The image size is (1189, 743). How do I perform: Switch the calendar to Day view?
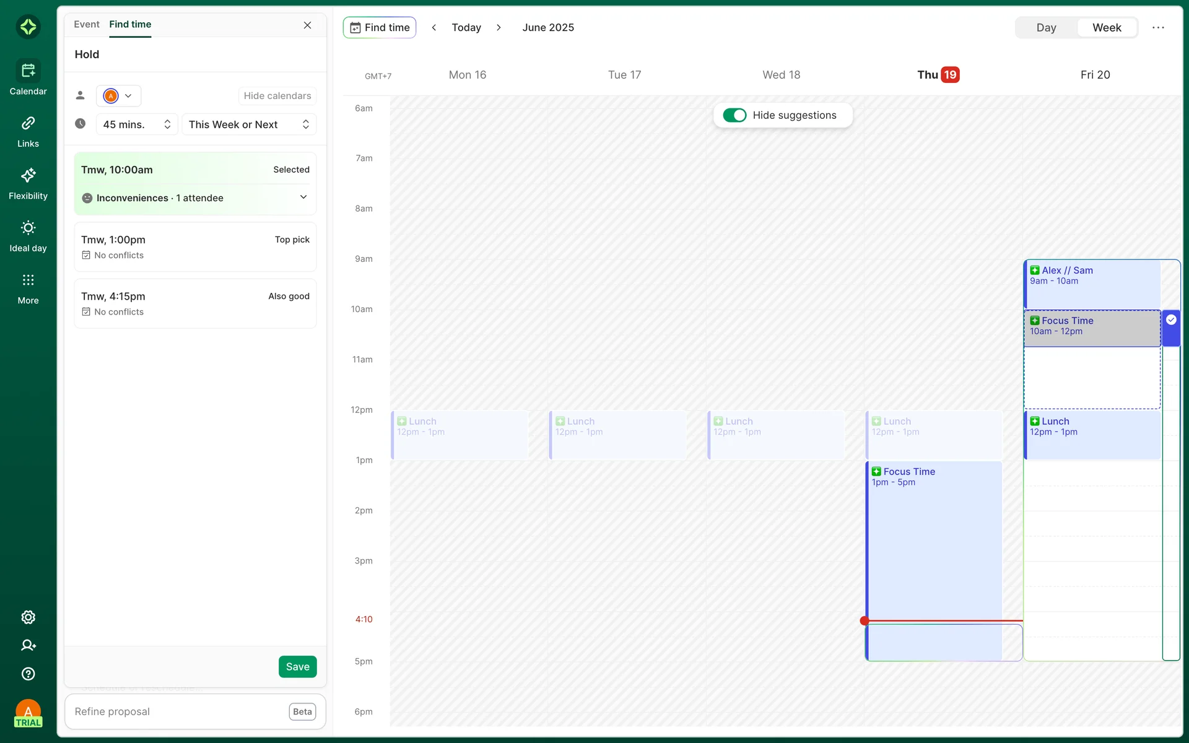[1046, 28]
